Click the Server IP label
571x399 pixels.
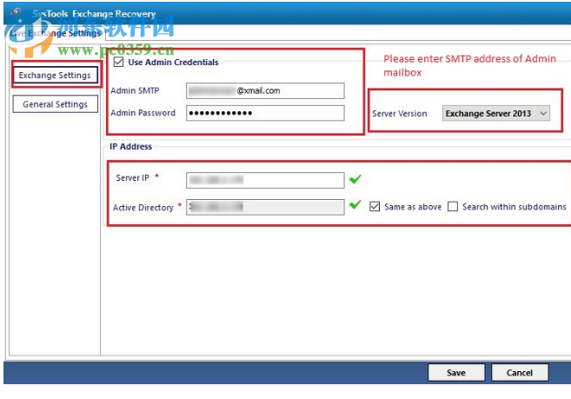[133, 178]
